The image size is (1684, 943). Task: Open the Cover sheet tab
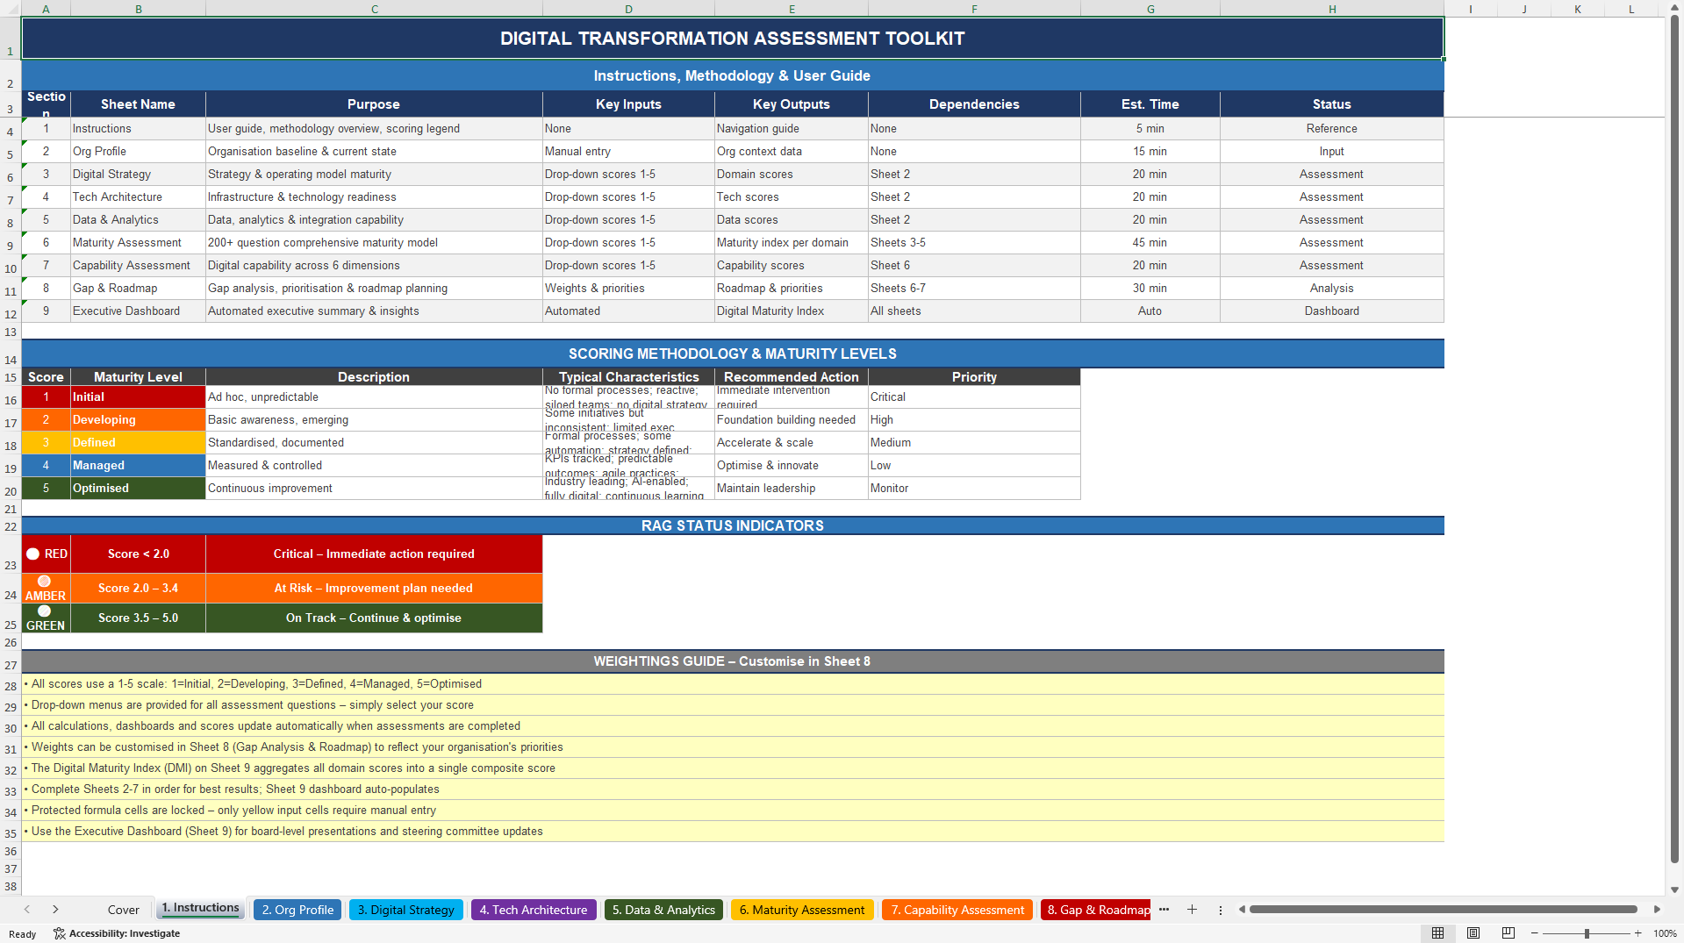[x=123, y=910]
